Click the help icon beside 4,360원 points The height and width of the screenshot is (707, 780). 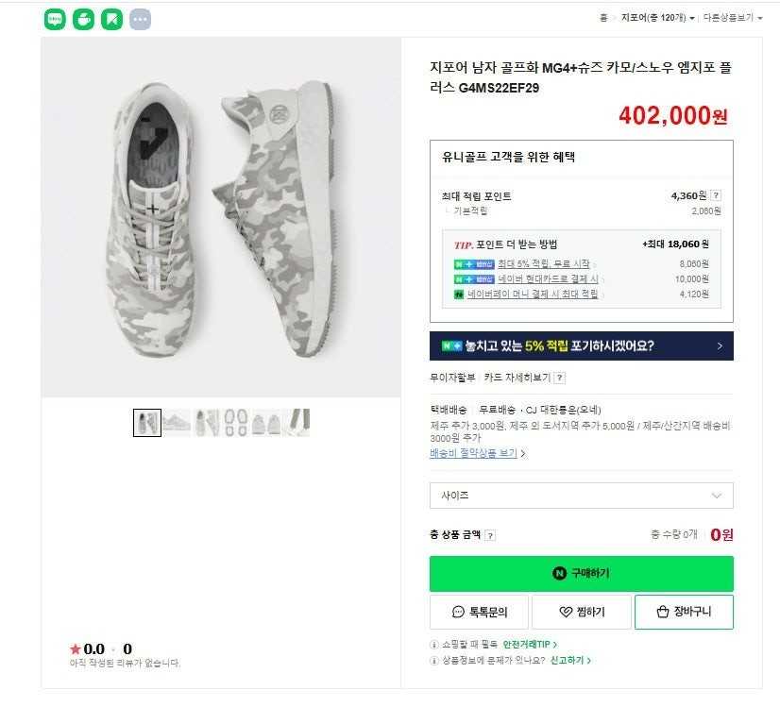pyautogui.click(x=716, y=195)
